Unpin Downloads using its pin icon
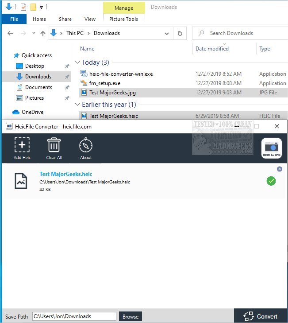Screen dimensions: 288x323 coord(67,77)
